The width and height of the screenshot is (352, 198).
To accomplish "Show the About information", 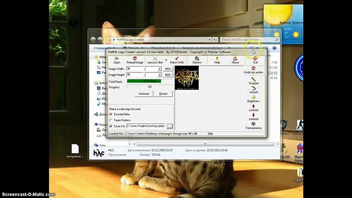I will click(x=235, y=60).
